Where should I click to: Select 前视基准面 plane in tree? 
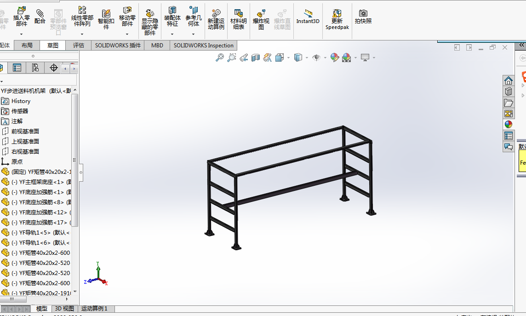click(21, 131)
